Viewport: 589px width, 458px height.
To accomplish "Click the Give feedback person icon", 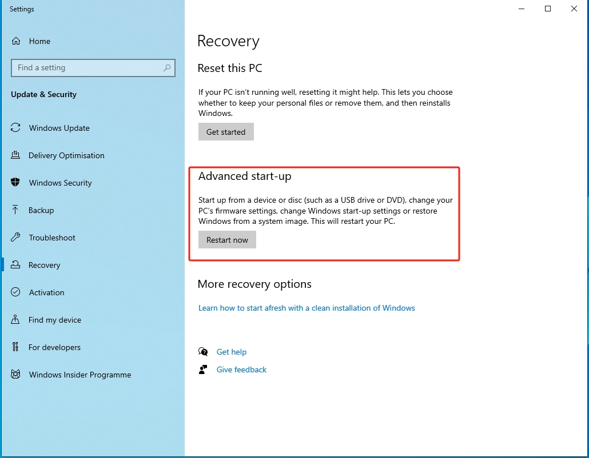I will click(203, 369).
